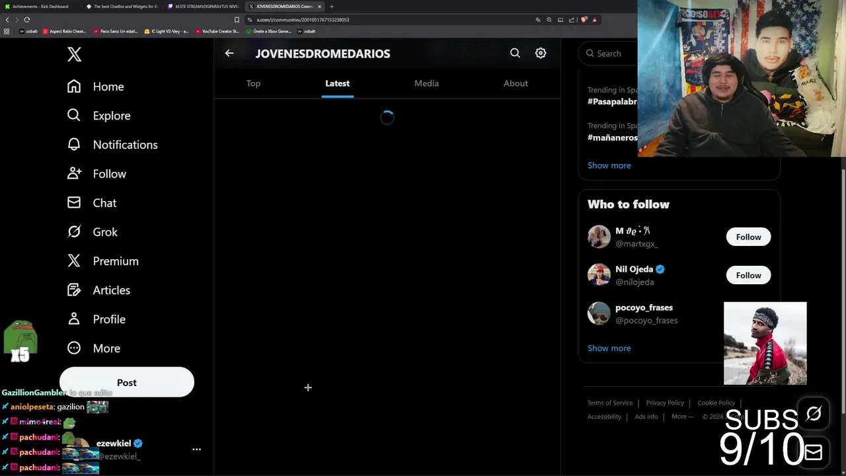Screen dimensions: 846x476
Task: Click the X Search field
Action: (x=608, y=54)
